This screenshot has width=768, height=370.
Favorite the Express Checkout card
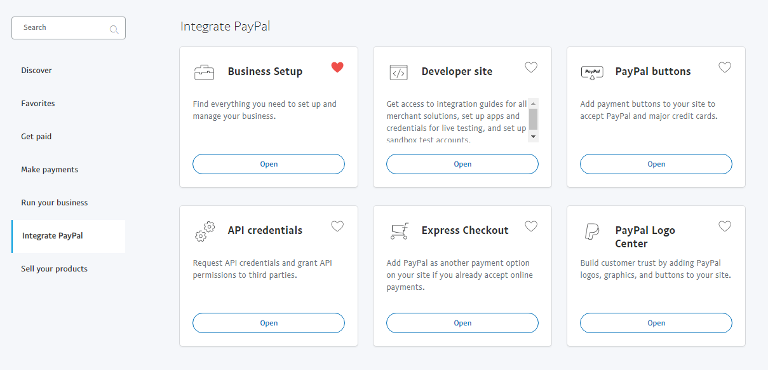click(531, 226)
